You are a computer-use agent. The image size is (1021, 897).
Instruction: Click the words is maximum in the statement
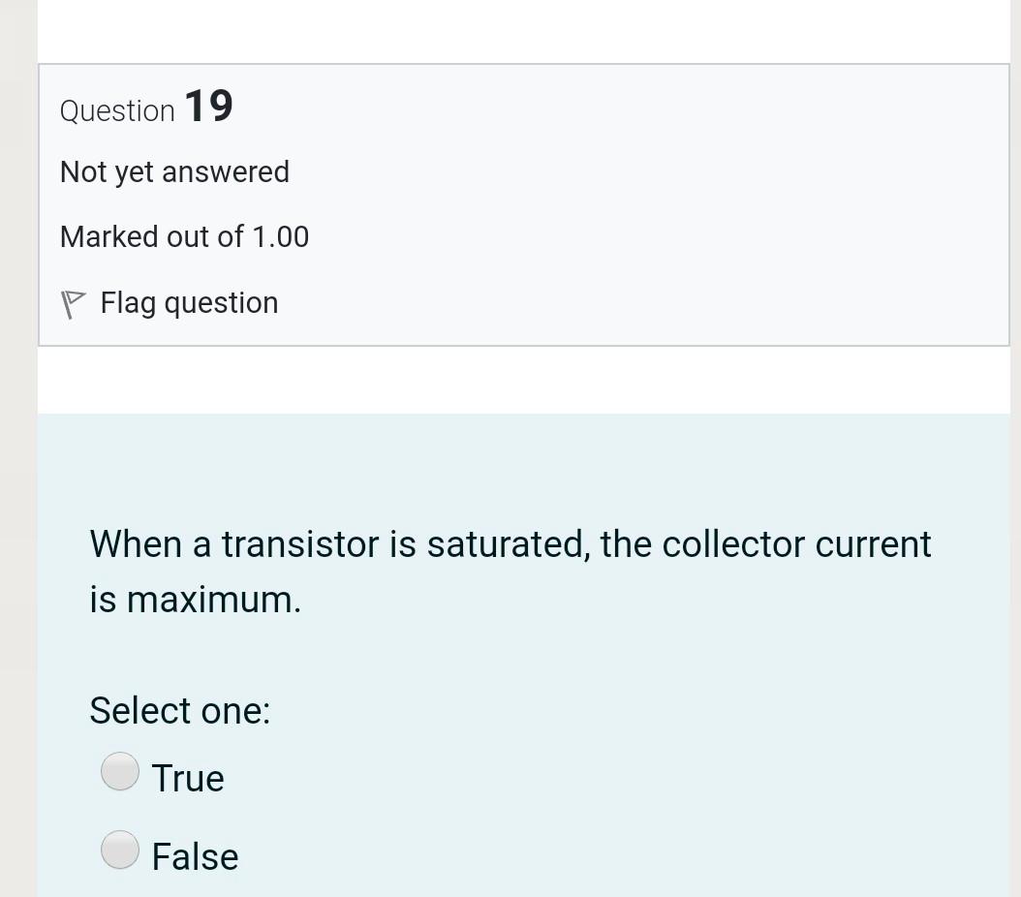196,600
